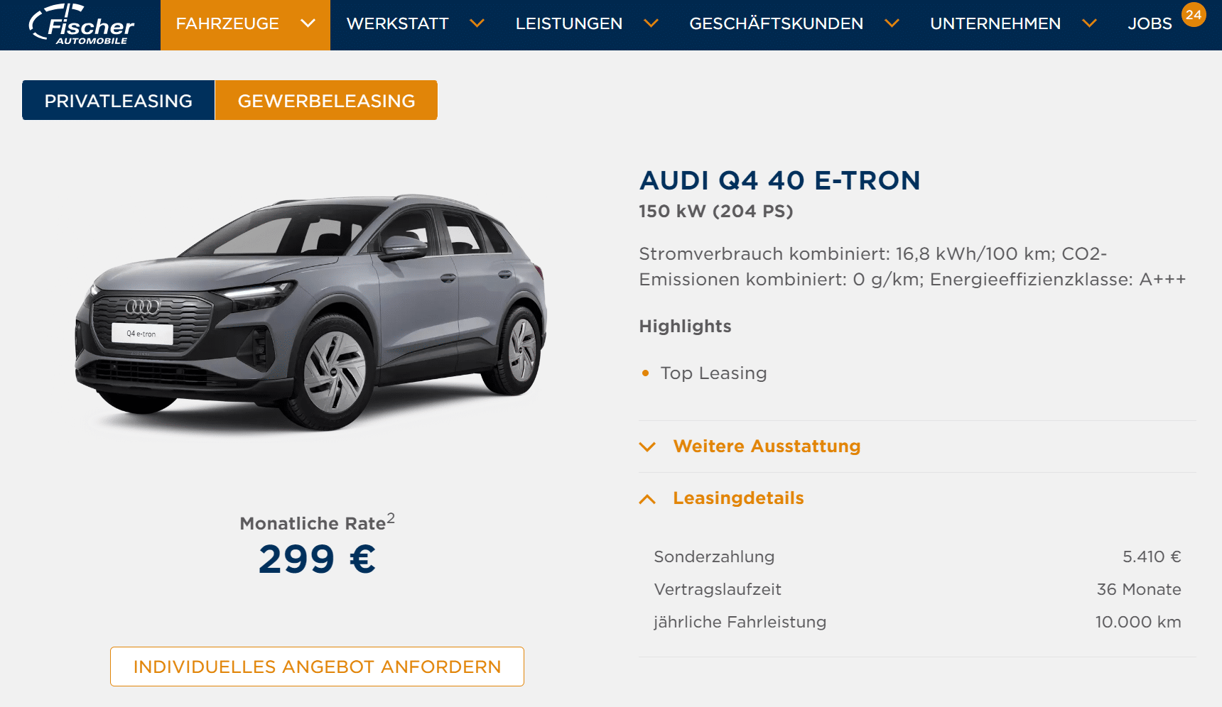Click the Audi Q4 e-tron car image
The width and height of the screenshot is (1222, 707).
click(x=311, y=312)
